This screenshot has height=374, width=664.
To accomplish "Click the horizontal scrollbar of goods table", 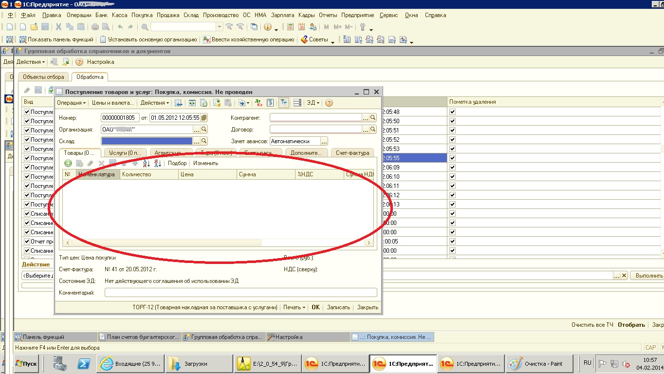I will [218, 243].
